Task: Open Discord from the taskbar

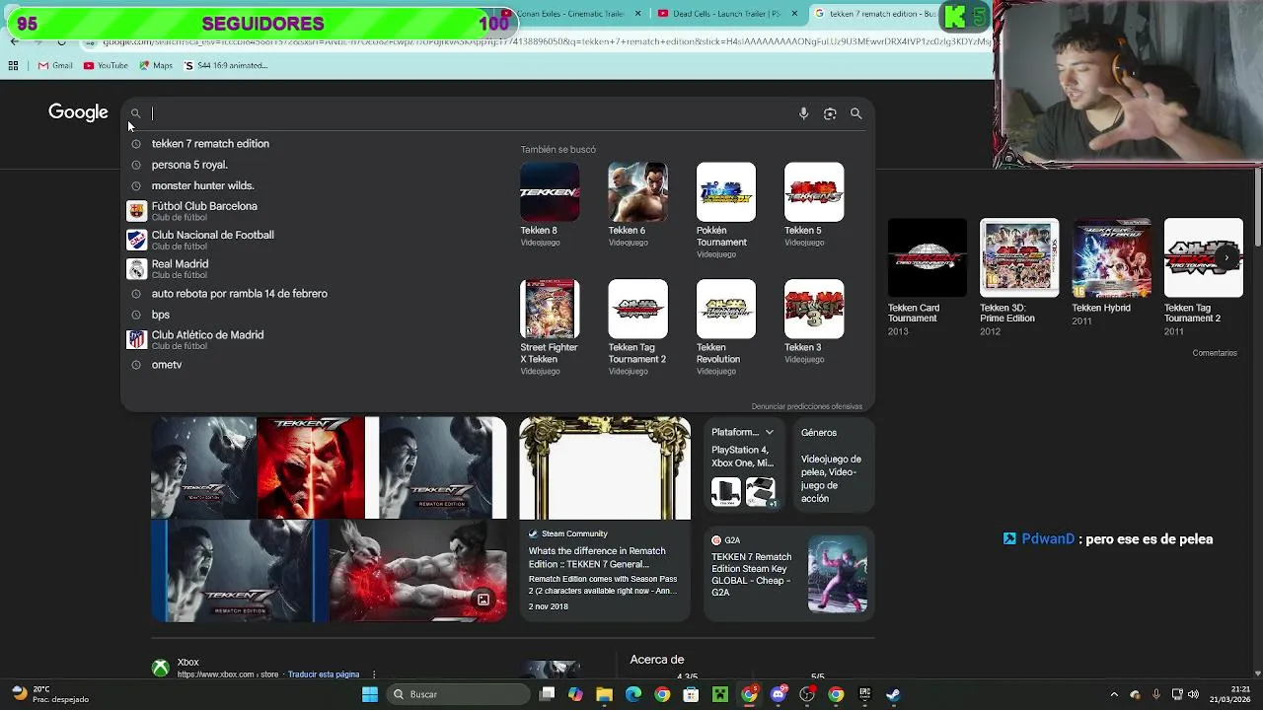Action: tap(779, 694)
